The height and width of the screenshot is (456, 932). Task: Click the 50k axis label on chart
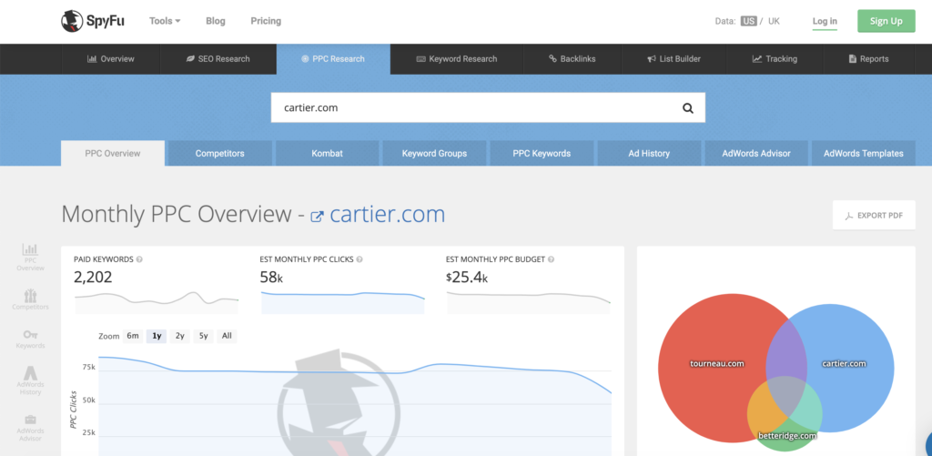pyautogui.click(x=88, y=400)
